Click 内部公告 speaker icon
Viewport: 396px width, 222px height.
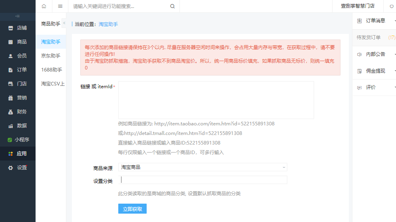click(x=359, y=54)
